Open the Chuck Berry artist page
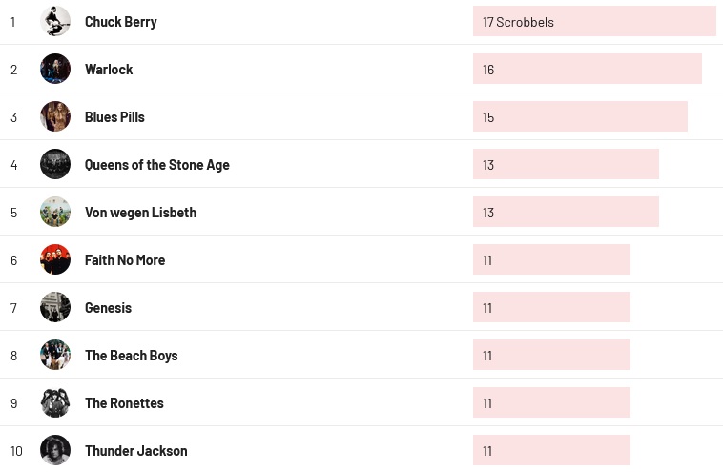The width and height of the screenshot is (723, 472). click(120, 22)
